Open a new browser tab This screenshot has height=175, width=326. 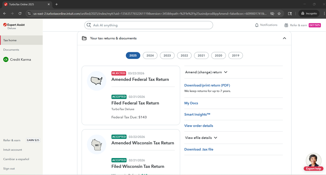[x=56, y=4]
